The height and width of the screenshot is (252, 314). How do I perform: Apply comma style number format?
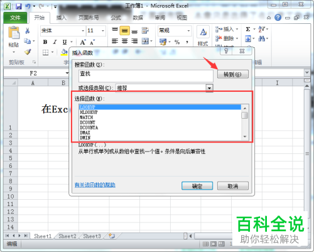click(x=187, y=42)
